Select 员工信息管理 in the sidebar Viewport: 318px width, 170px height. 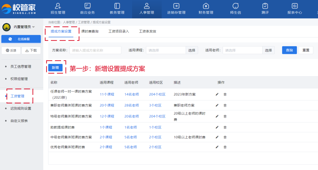21,67
